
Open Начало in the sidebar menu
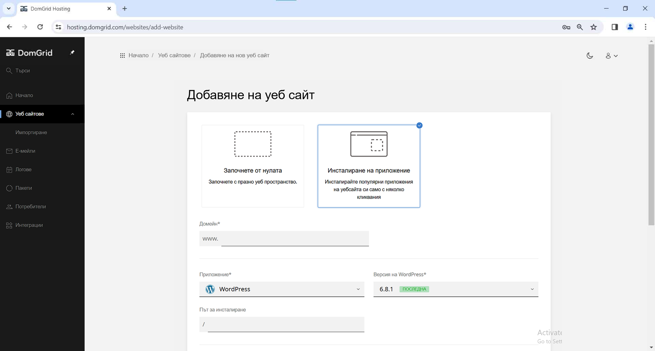pyautogui.click(x=42, y=95)
